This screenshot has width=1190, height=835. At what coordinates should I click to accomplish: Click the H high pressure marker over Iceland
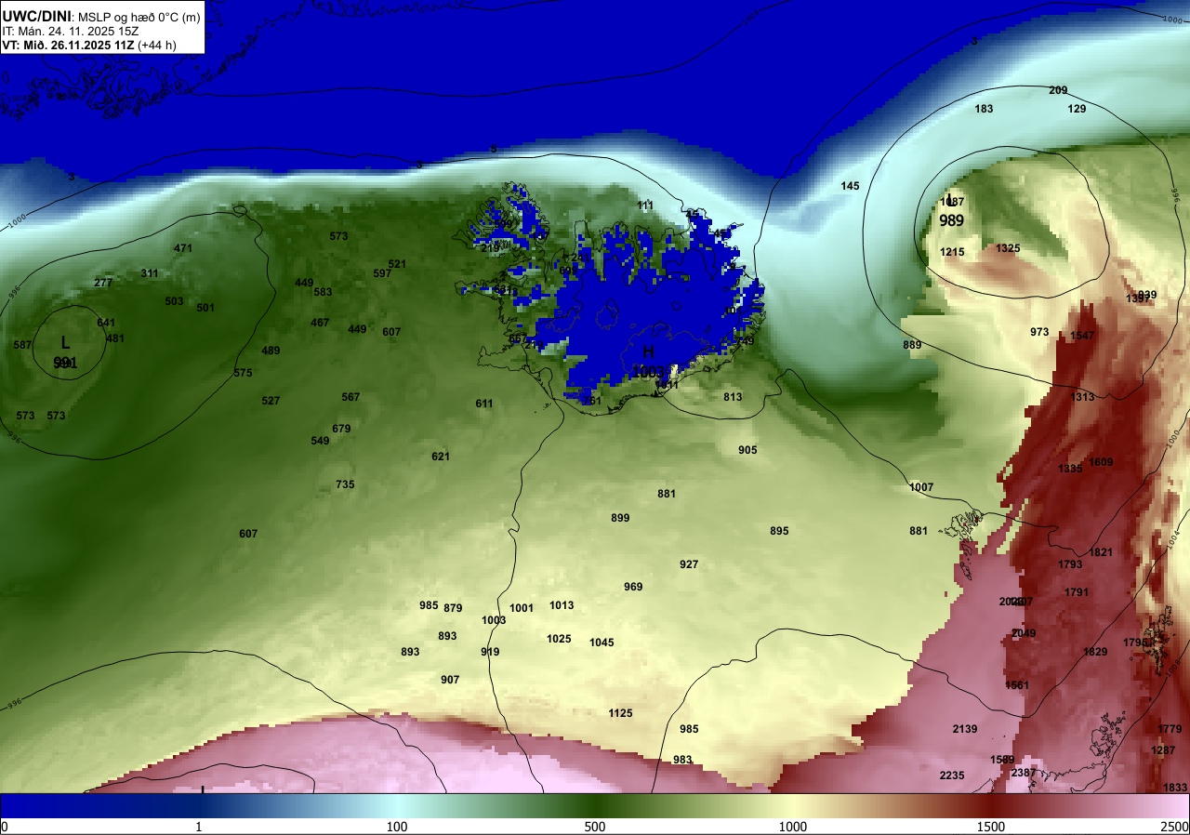coord(648,351)
